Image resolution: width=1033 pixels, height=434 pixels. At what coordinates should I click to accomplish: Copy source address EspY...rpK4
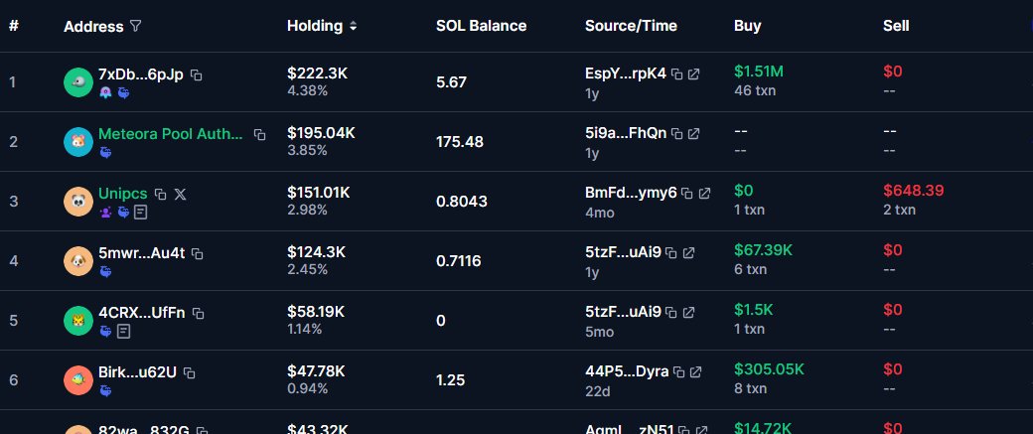(x=677, y=73)
